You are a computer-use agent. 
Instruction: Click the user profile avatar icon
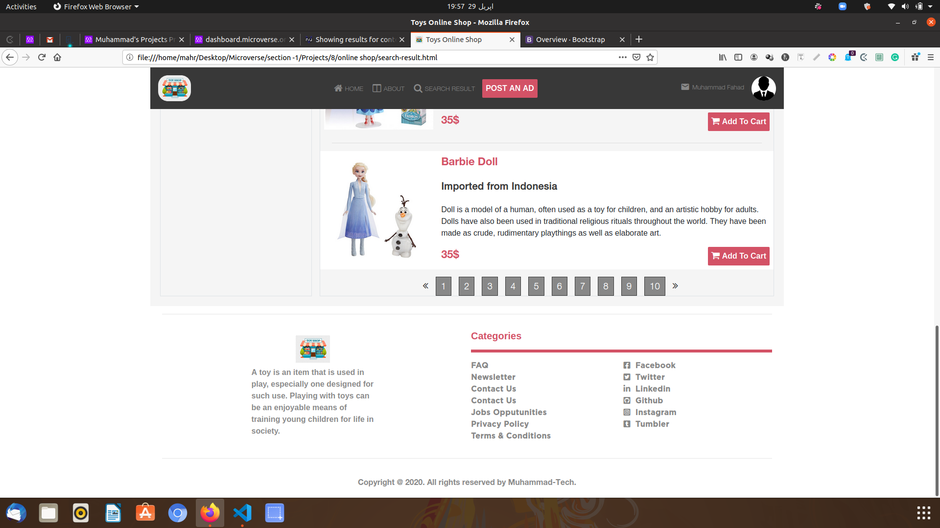[763, 88]
